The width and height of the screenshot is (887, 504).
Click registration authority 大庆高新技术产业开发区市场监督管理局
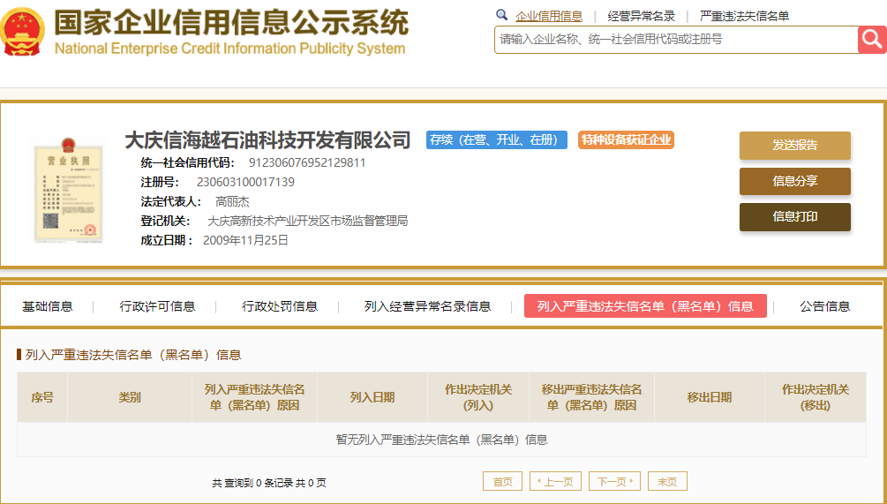coord(308,222)
